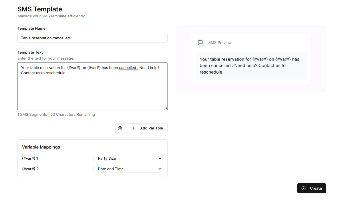Screen dimensions: 340x211
Task: Open the Party Size dropdown for variable 1
Action: 128,159
